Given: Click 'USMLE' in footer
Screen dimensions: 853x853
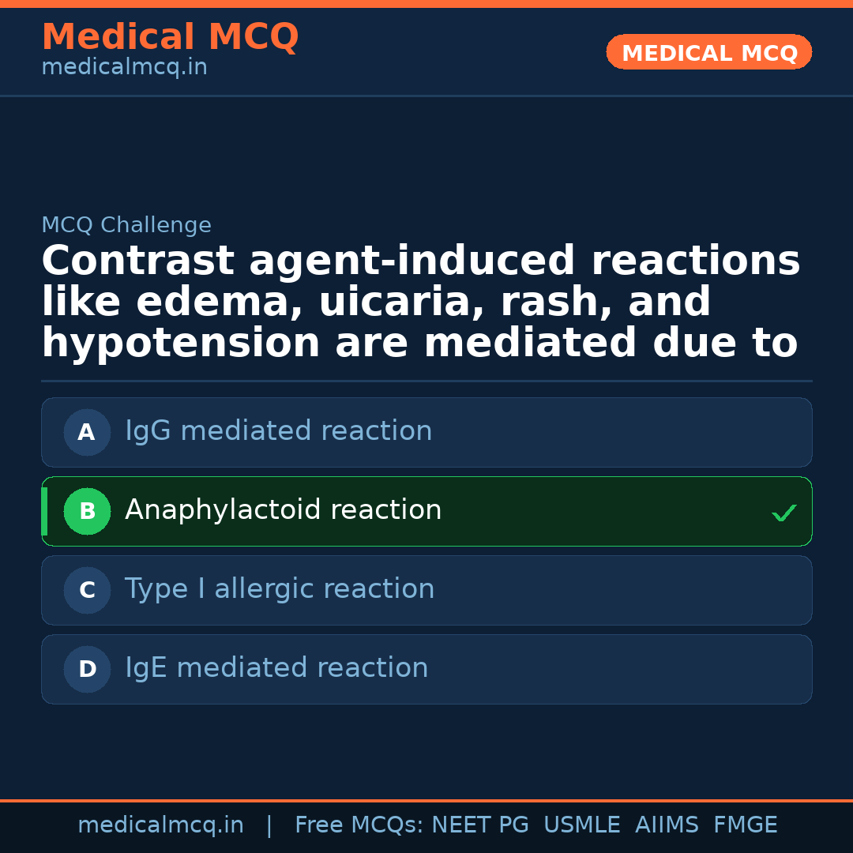Looking at the screenshot, I should (x=581, y=825).
